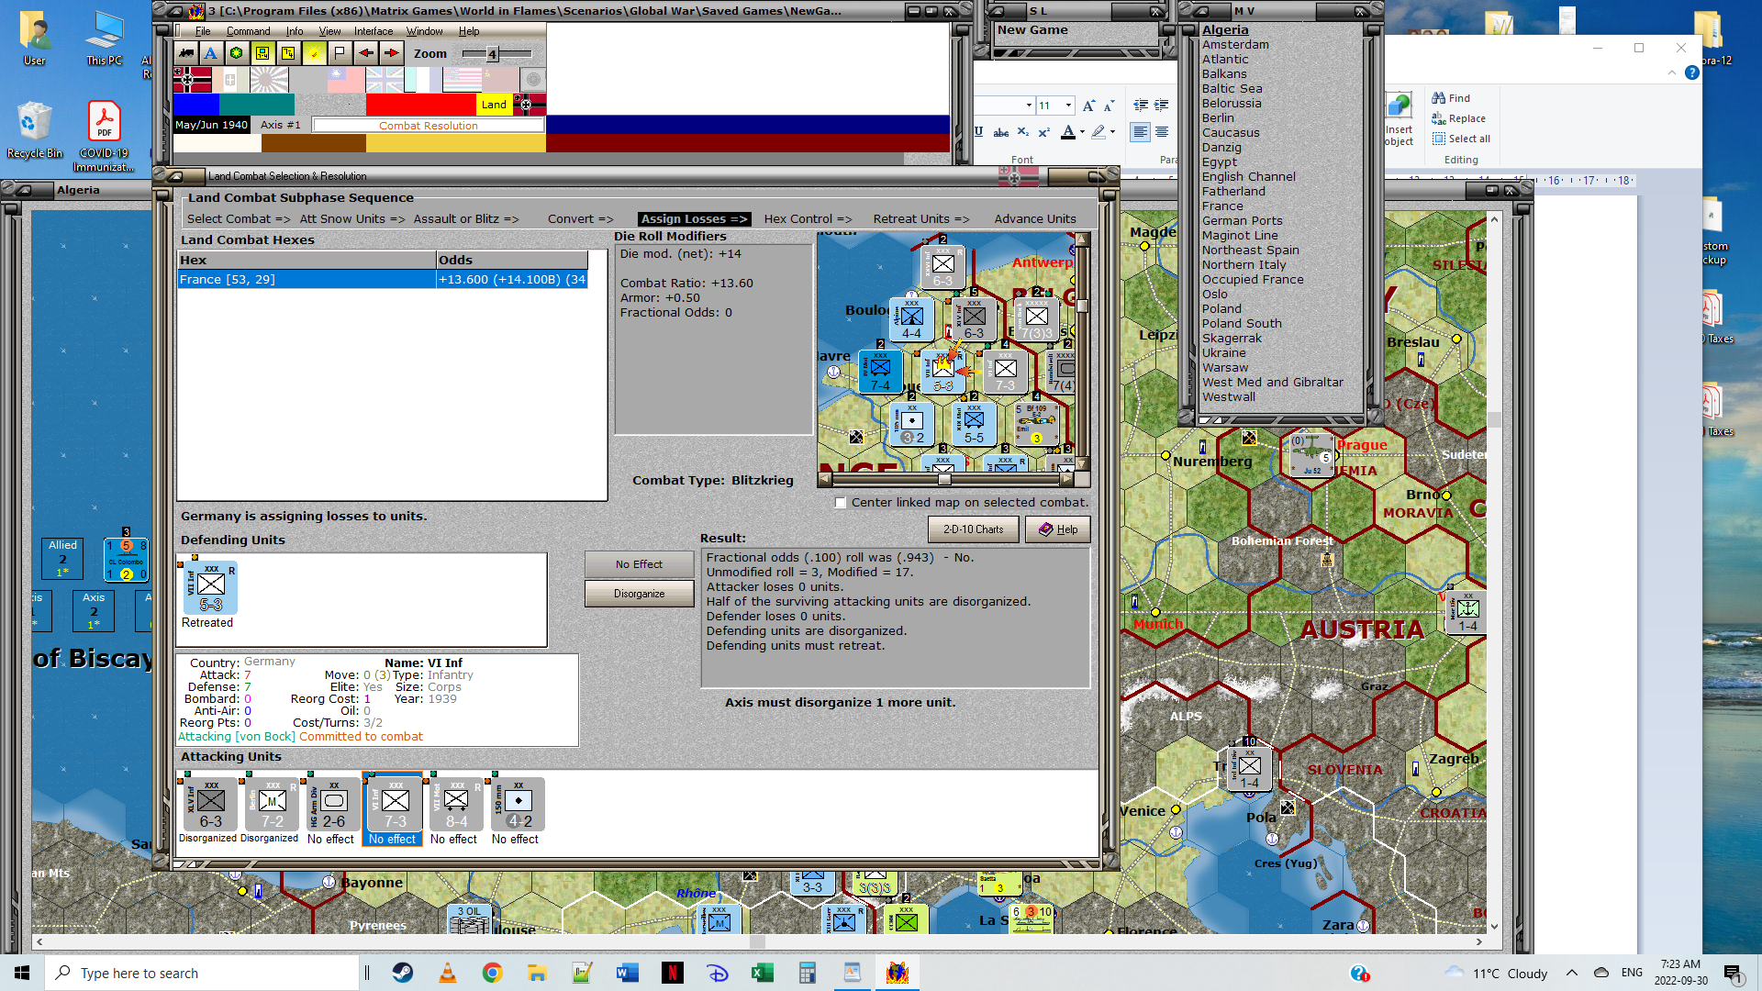Open the Interface menu
Image resolution: width=1762 pixels, height=991 pixels.
pos(373,31)
